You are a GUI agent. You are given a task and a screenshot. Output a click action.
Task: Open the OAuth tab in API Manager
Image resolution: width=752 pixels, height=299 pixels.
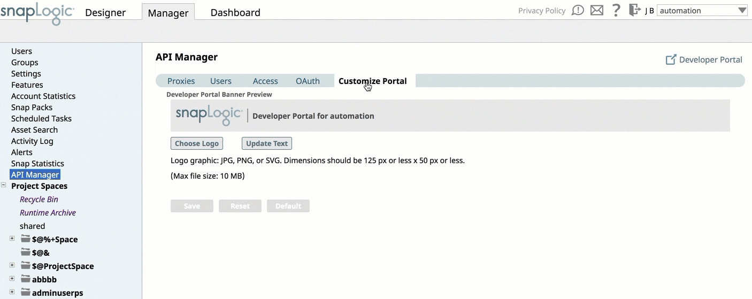308,81
